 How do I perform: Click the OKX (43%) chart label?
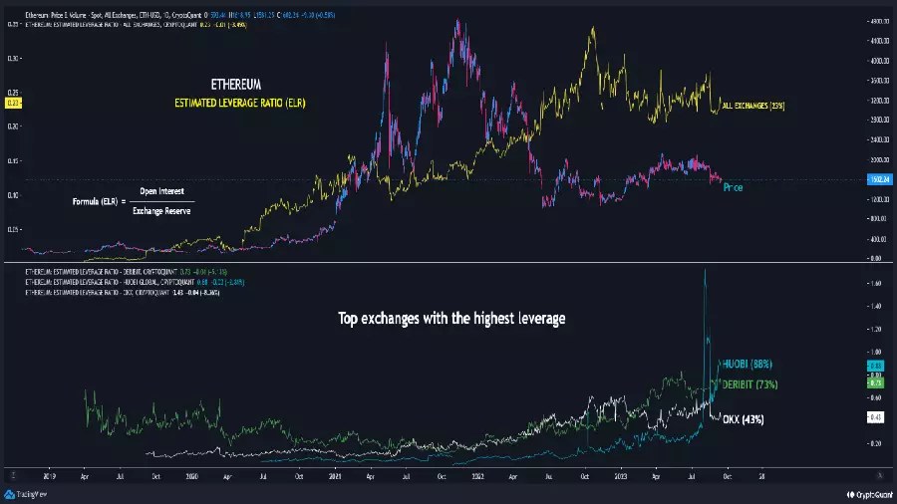pos(744,419)
